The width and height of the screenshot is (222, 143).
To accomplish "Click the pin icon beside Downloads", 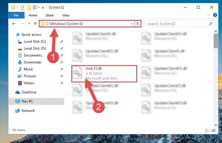I will 61,62.
